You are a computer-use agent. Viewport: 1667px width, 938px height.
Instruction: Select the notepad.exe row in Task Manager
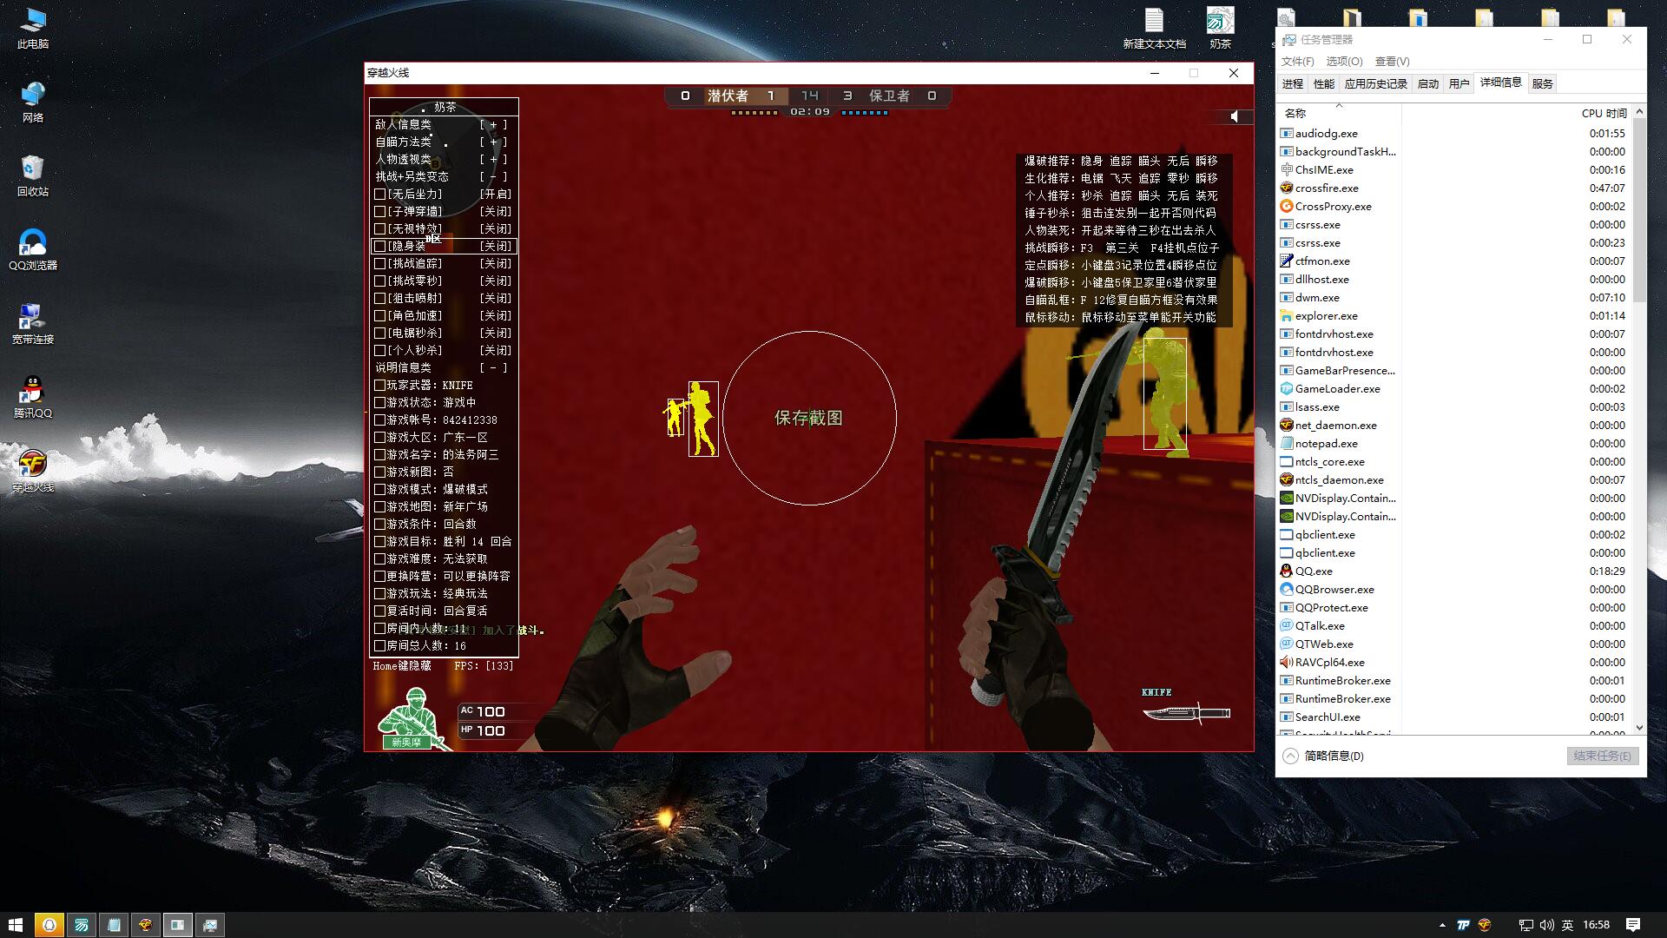point(1454,443)
